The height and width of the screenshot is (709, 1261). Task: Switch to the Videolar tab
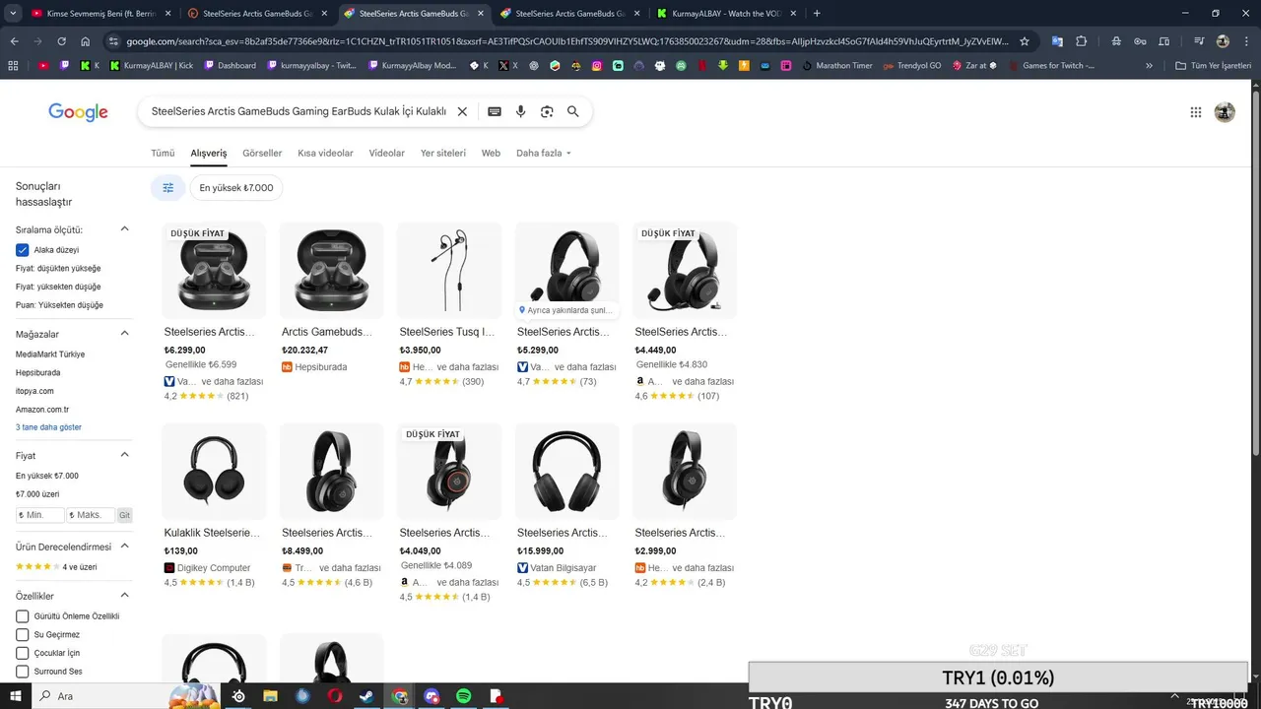pyautogui.click(x=387, y=154)
